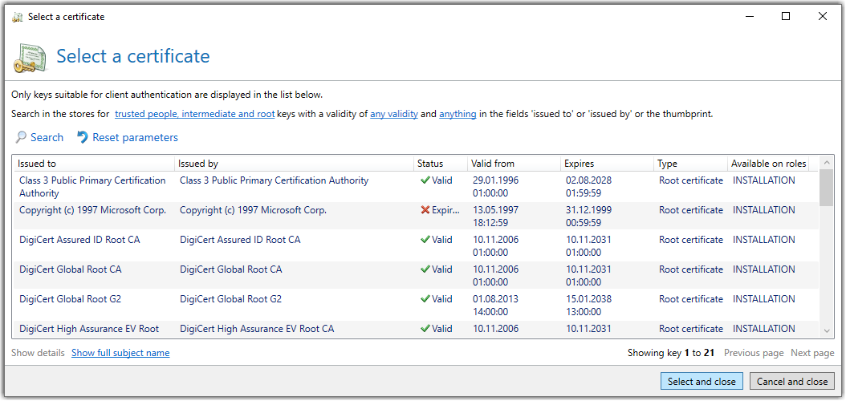
Task: Click the Reset parameters undo arrow icon
Action: pyautogui.click(x=83, y=137)
